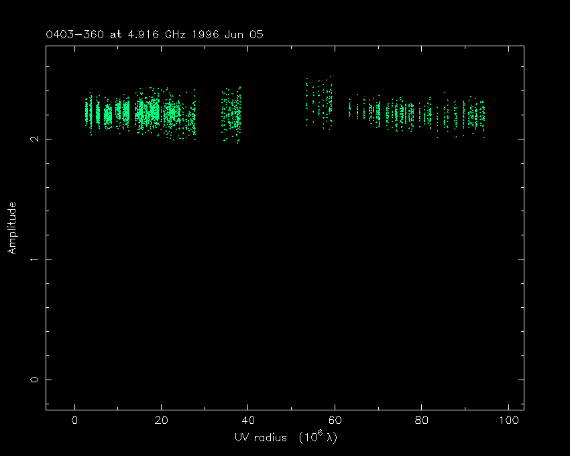Screen dimensions: 570x456
Task: Click the x-axis tick label 60
Action: 335,420
